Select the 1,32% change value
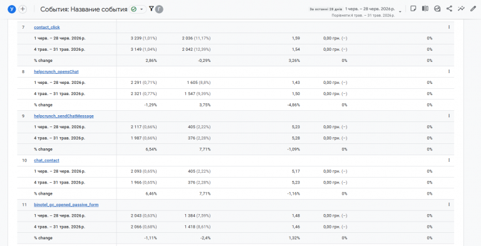 (x=294, y=238)
